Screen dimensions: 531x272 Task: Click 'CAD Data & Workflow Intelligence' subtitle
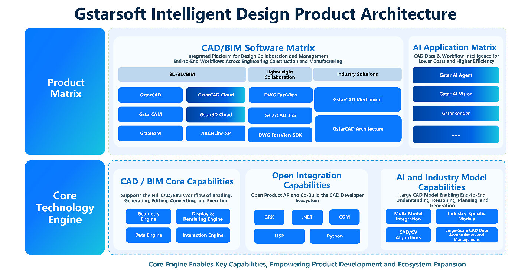pyautogui.click(x=456, y=59)
